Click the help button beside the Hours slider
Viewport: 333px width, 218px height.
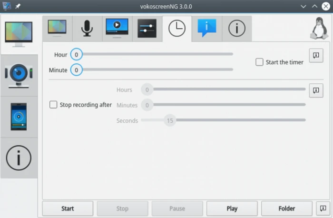316,90
